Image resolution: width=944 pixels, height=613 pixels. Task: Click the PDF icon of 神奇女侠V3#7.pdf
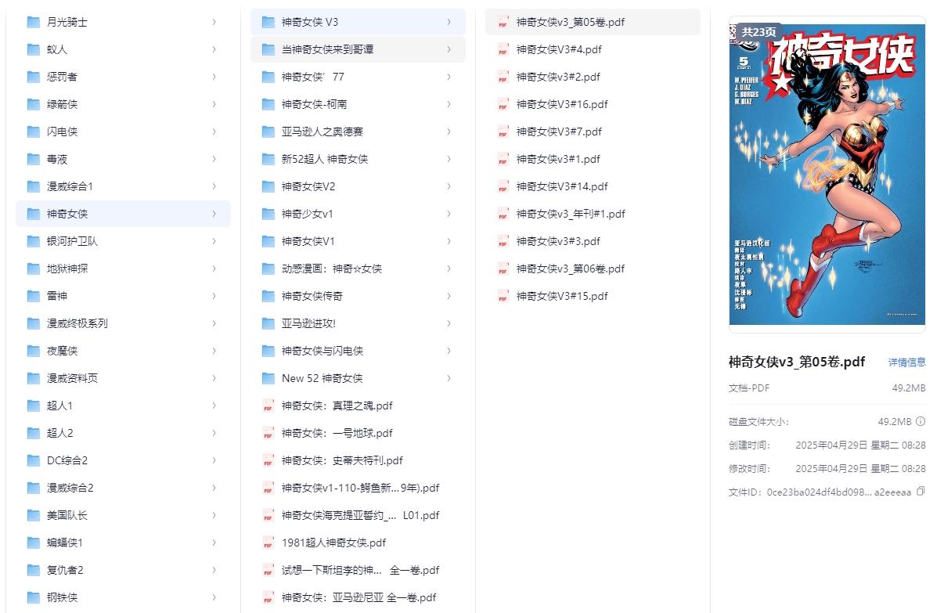tap(503, 132)
